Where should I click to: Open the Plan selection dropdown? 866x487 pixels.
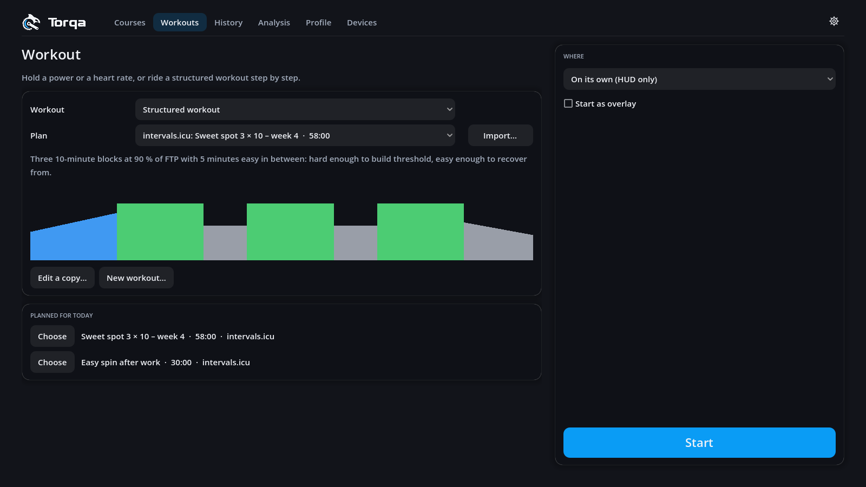295,135
